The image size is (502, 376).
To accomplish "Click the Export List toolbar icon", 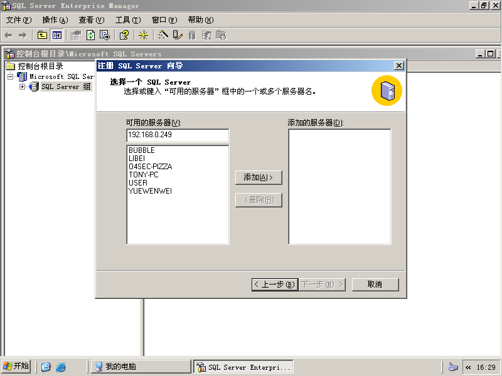I will [x=105, y=35].
